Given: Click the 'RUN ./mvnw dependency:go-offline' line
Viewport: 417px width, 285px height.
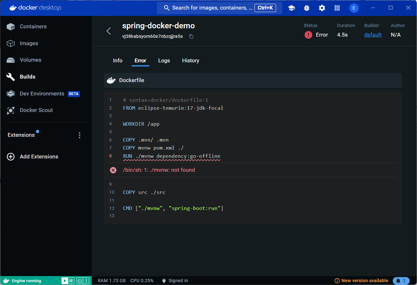Looking at the screenshot, I should coord(172,156).
